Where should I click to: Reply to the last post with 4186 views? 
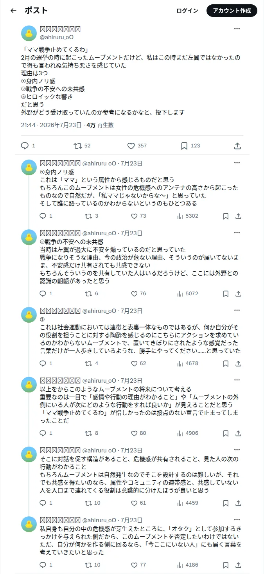[x=46, y=565]
